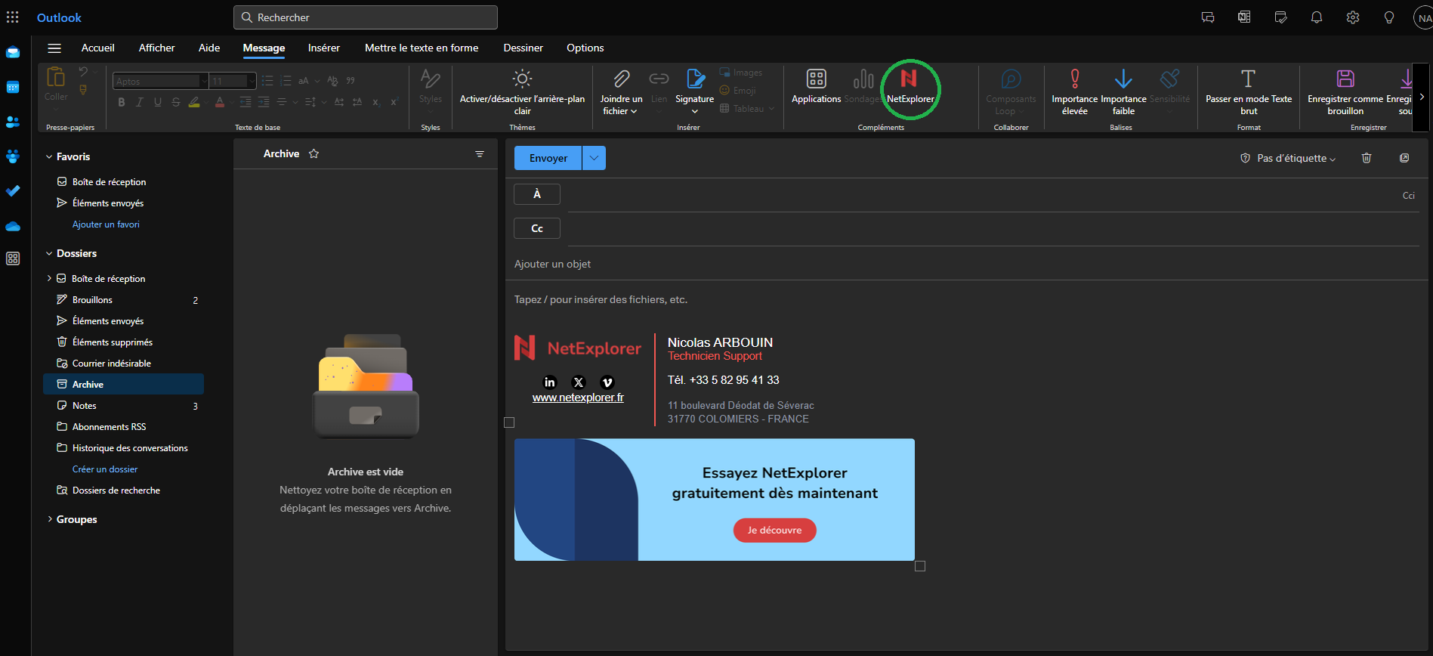This screenshot has width=1433, height=656.
Task: Show the Cci field
Action: (x=1409, y=196)
